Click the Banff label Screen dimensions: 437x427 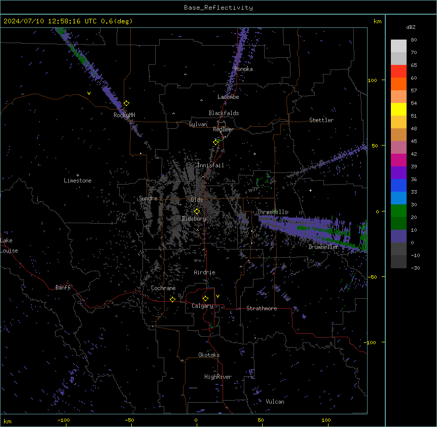[x=63, y=288]
